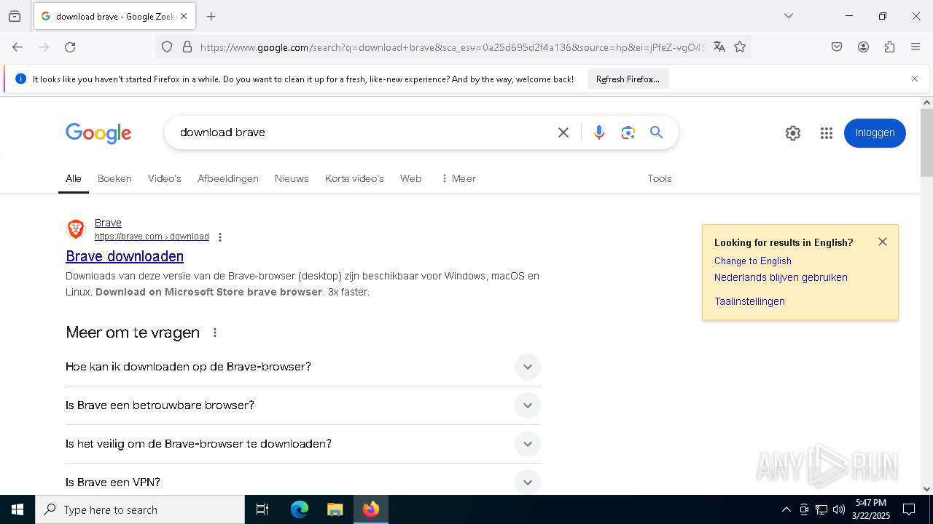Clear the search query
This screenshot has width=933, height=524.
tap(563, 132)
